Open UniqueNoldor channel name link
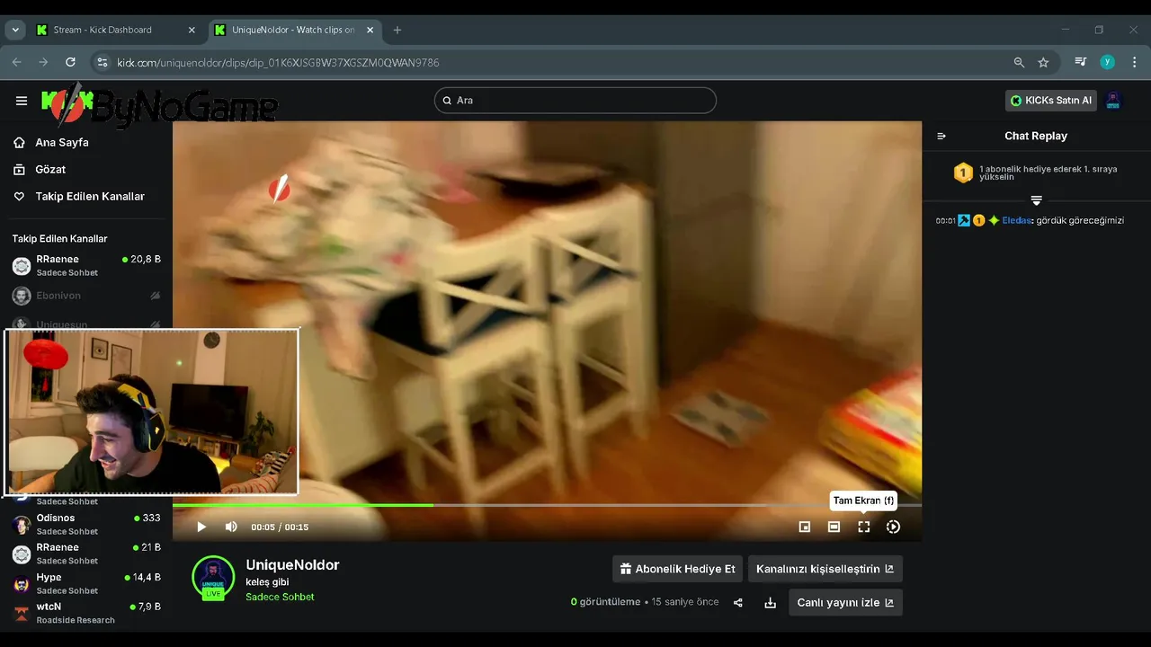This screenshot has width=1151, height=647. tap(292, 564)
